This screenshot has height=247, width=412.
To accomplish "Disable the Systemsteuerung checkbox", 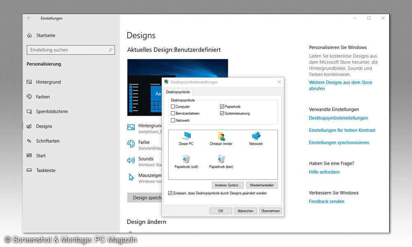I will click(x=222, y=112).
